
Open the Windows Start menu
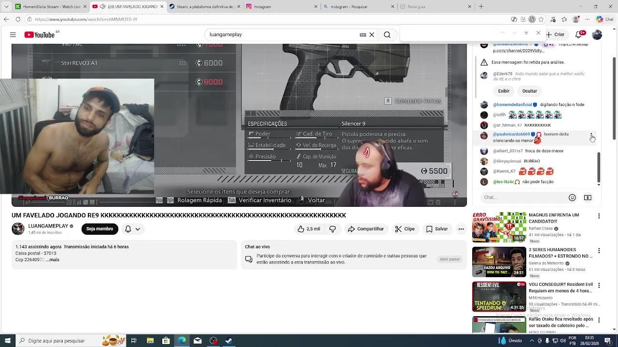7,341
